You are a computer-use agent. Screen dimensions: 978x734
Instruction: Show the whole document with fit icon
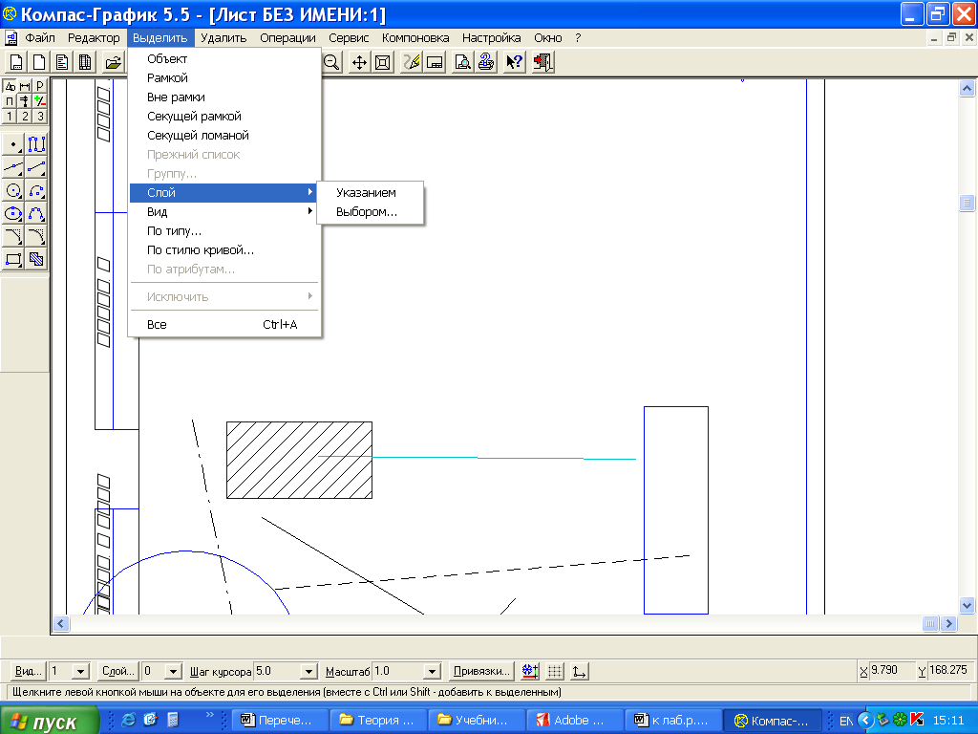click(x=382, y=62)
